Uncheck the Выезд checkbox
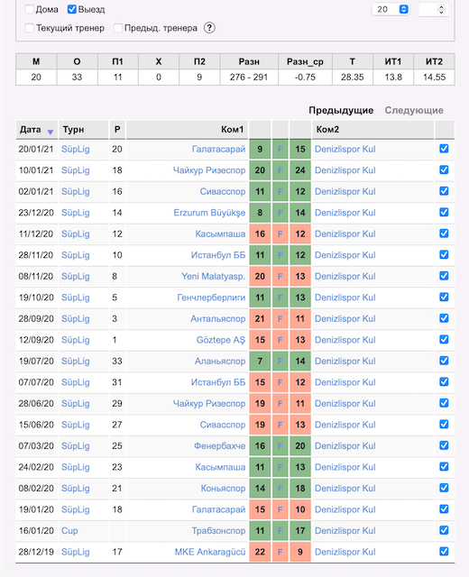The image size is (469, 577). pos(72,9)
